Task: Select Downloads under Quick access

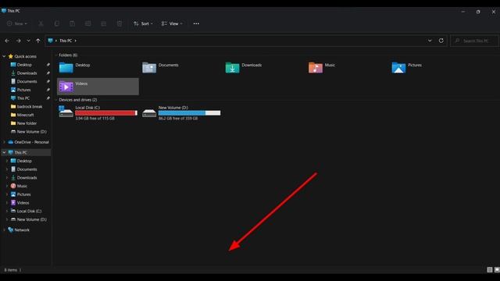Action: (x=27, y=73)
